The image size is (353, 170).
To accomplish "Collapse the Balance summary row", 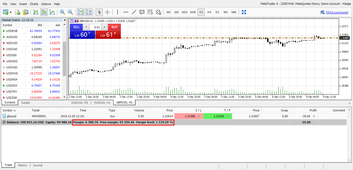I will tap(4, 122).
